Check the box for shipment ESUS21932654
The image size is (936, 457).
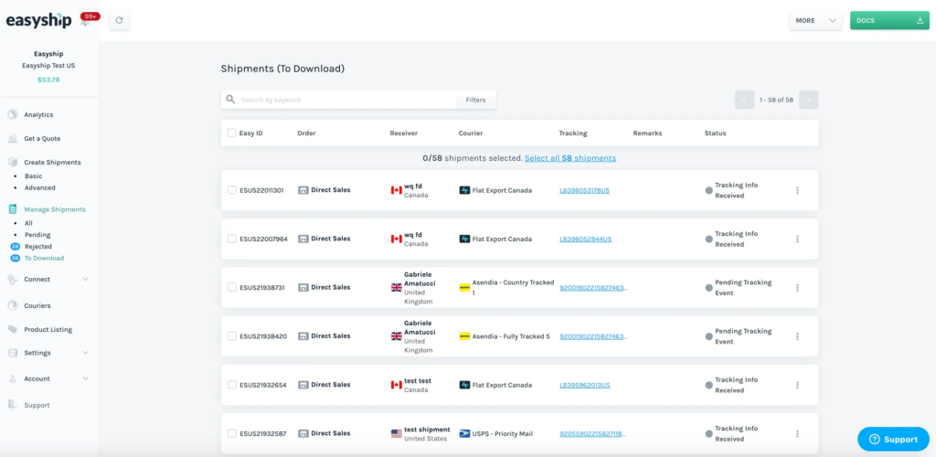tap(232, 385)
